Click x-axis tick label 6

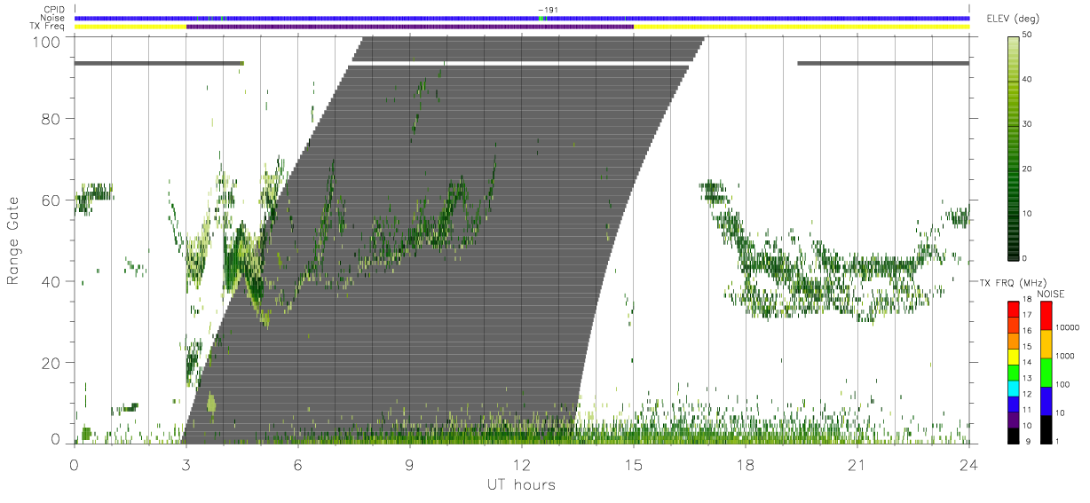point(297,465)
